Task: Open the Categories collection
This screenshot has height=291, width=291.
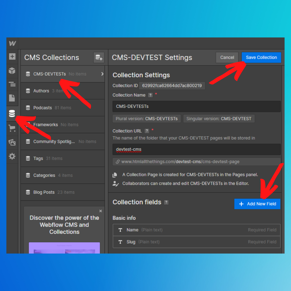Action: pos(63,175)
